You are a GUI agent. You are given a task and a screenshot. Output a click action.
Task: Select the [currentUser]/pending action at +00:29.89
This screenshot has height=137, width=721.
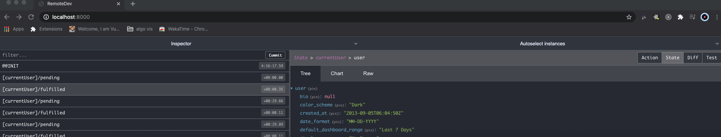click(145, 125)
